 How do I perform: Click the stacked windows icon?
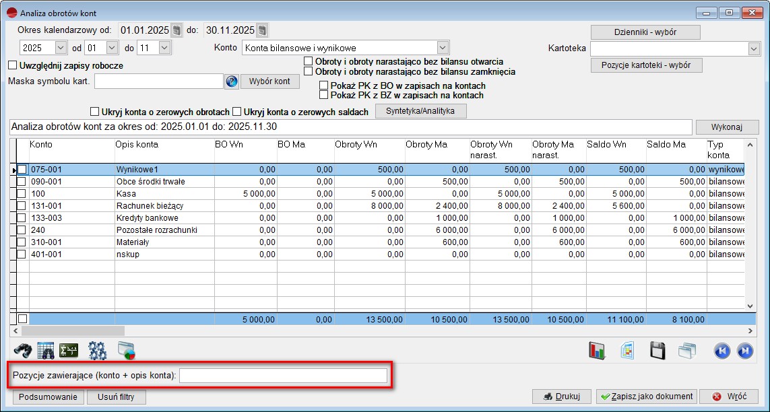pyautogui.click(x=687, y=350)
